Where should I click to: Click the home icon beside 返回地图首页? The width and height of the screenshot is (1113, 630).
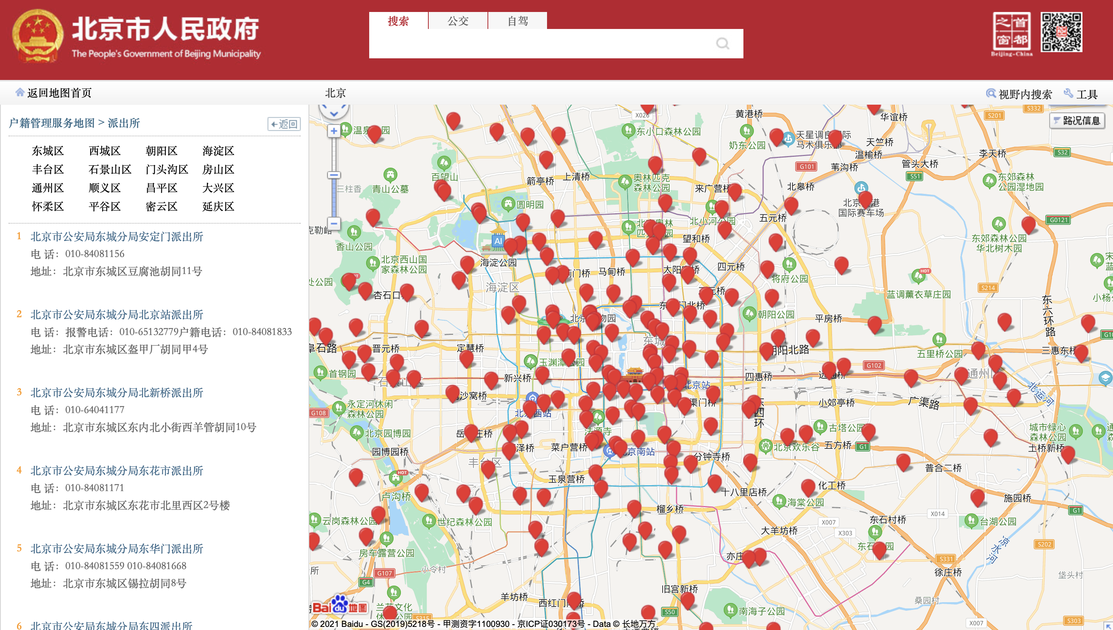[19, 92]
